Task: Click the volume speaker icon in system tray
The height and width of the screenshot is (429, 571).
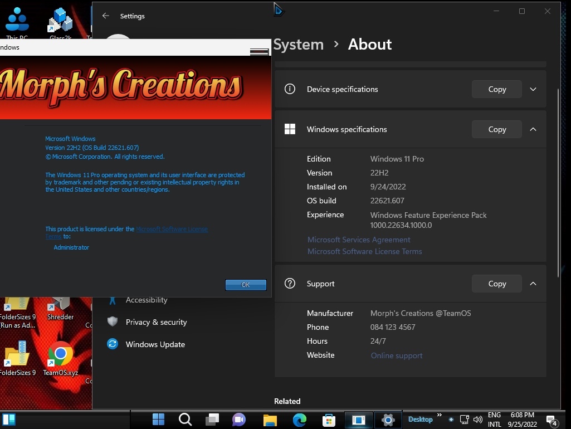Action: [477, 420]
